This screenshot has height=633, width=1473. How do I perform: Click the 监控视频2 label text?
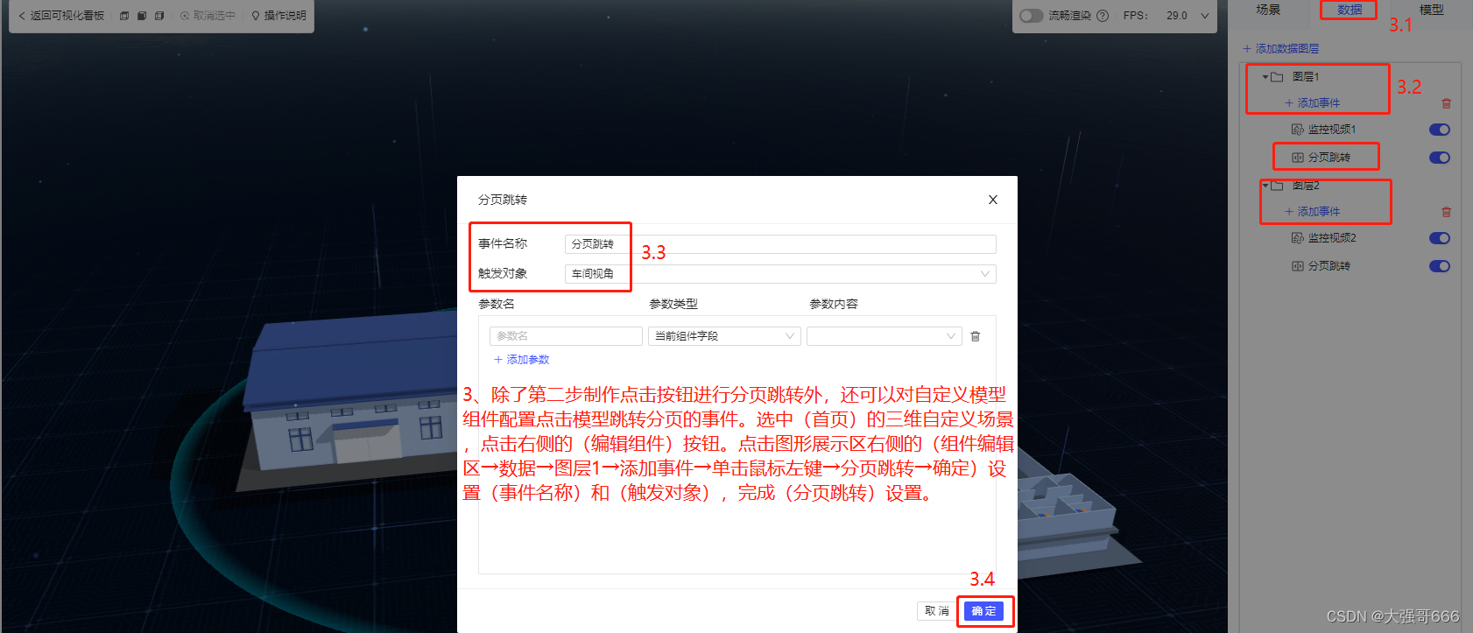click(1332, 238)
